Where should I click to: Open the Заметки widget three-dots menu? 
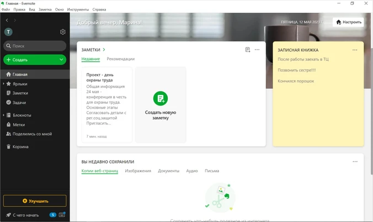click(257, 50)
